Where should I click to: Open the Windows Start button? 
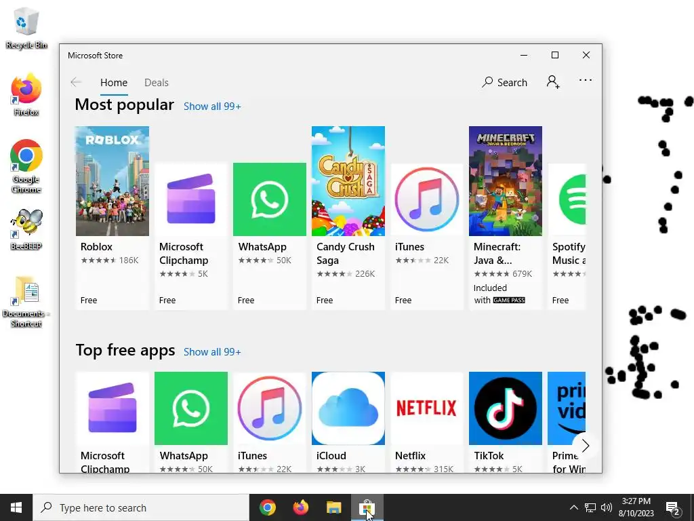coord(16,507)
